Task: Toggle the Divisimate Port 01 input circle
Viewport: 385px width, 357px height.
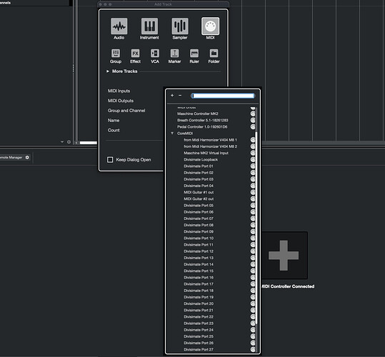Action: click(x=253, y=166)
